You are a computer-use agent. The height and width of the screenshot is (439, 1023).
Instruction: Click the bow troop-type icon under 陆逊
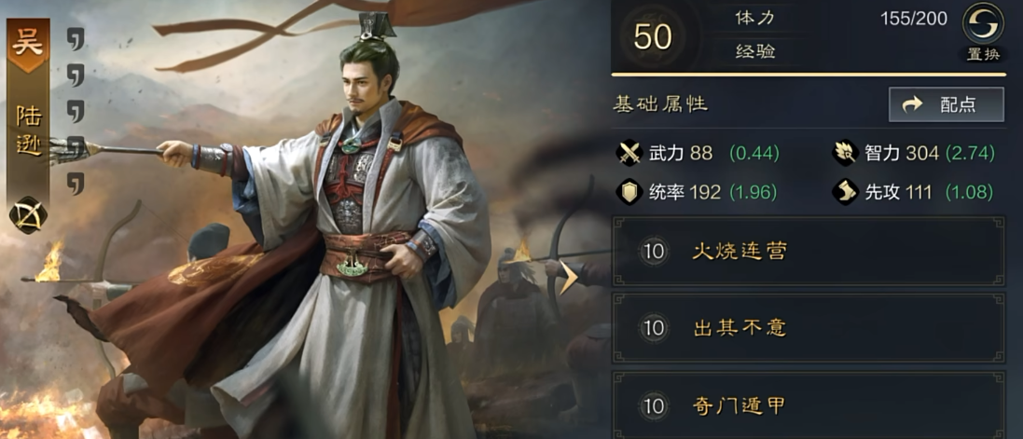click(28, 215)
